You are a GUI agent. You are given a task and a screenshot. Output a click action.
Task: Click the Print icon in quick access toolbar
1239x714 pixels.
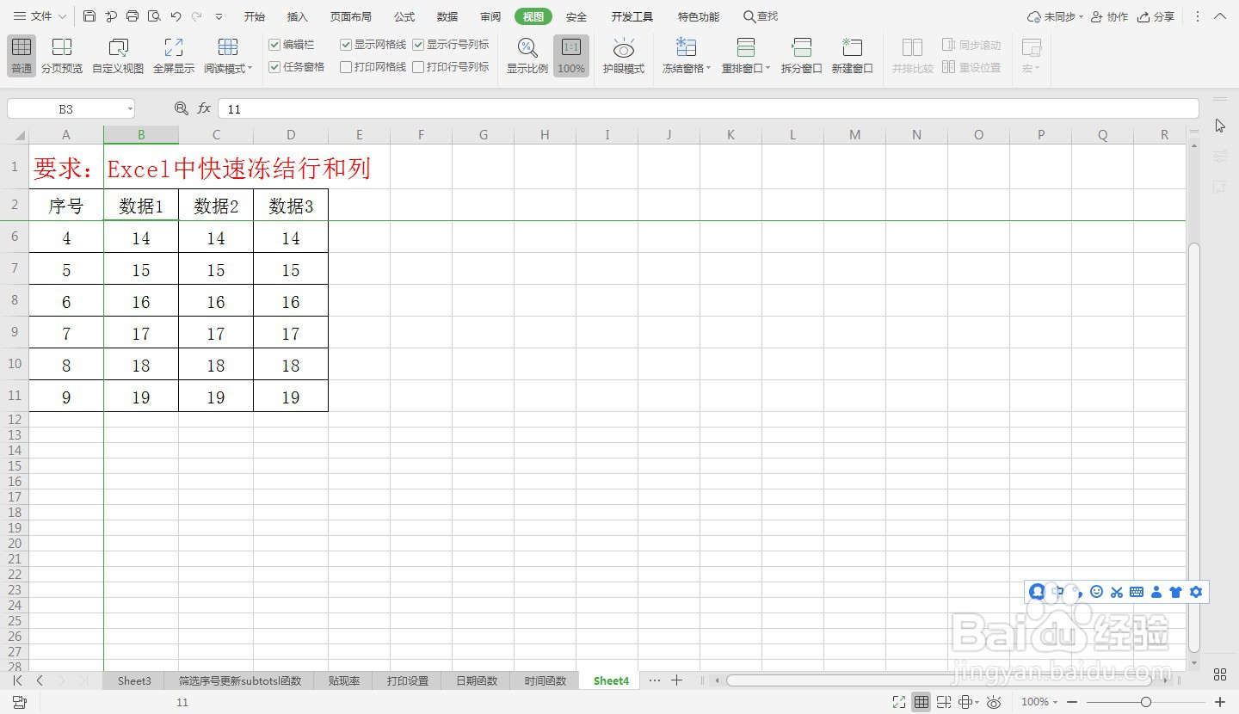133,16
